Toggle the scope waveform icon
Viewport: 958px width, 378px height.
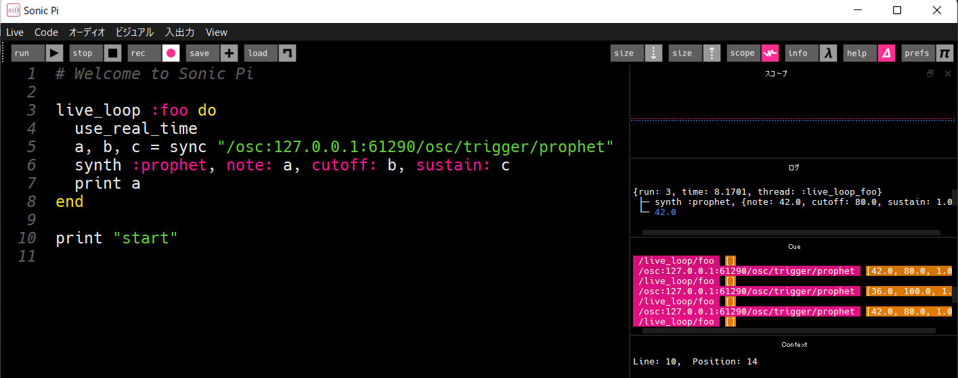click(x=770, y=53)
